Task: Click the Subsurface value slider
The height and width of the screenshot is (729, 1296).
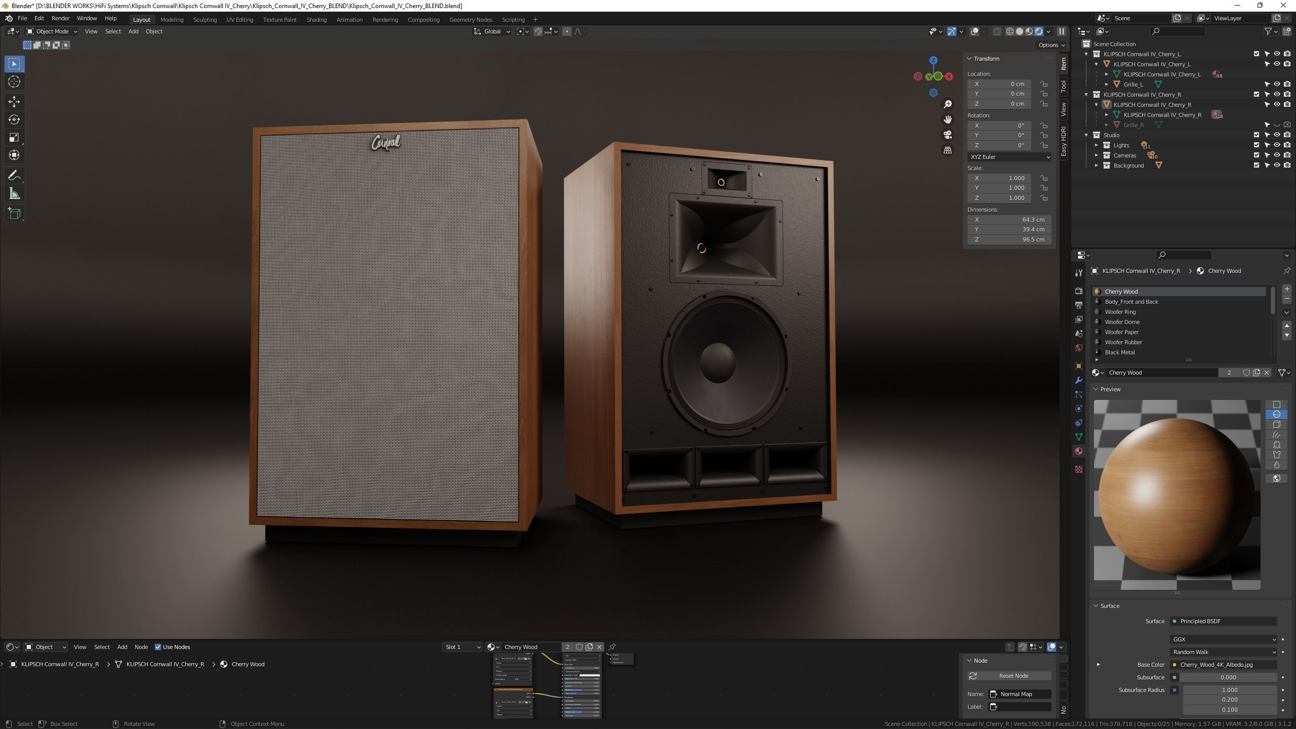Action: (1228, 677)
